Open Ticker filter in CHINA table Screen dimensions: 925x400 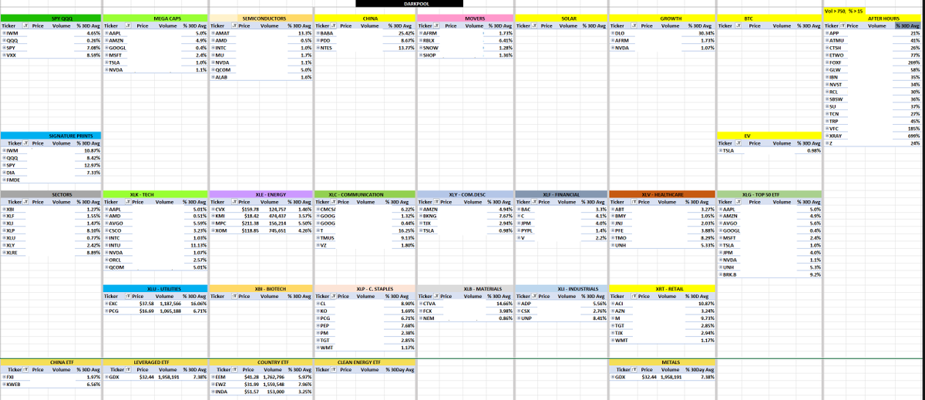click(335, 25)
